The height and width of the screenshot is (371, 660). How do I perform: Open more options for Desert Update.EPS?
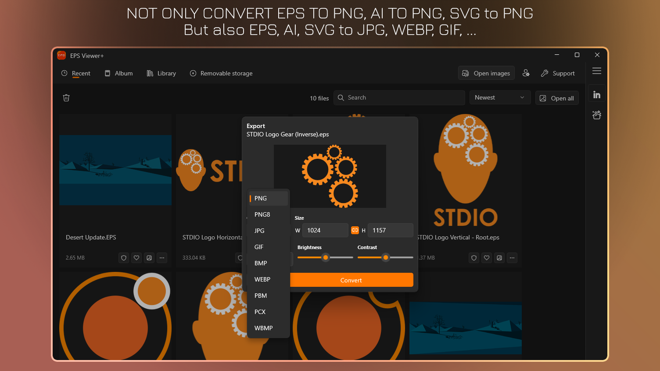[x=162, y=258]
